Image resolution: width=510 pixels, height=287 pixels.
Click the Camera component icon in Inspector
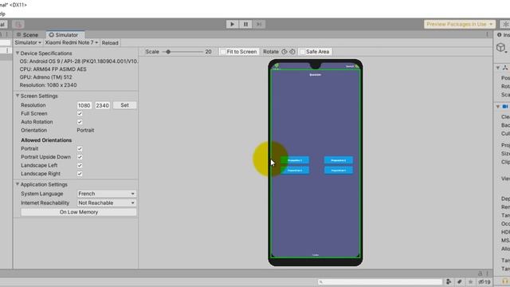click(x=505, y=106)
